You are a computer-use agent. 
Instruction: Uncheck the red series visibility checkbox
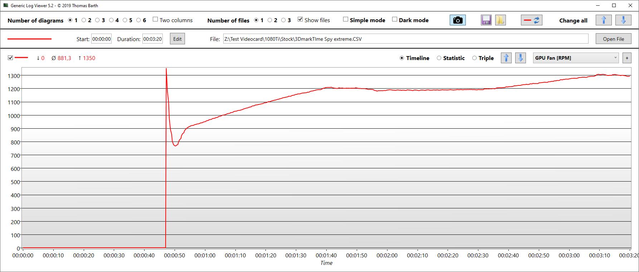click(10, 58)
